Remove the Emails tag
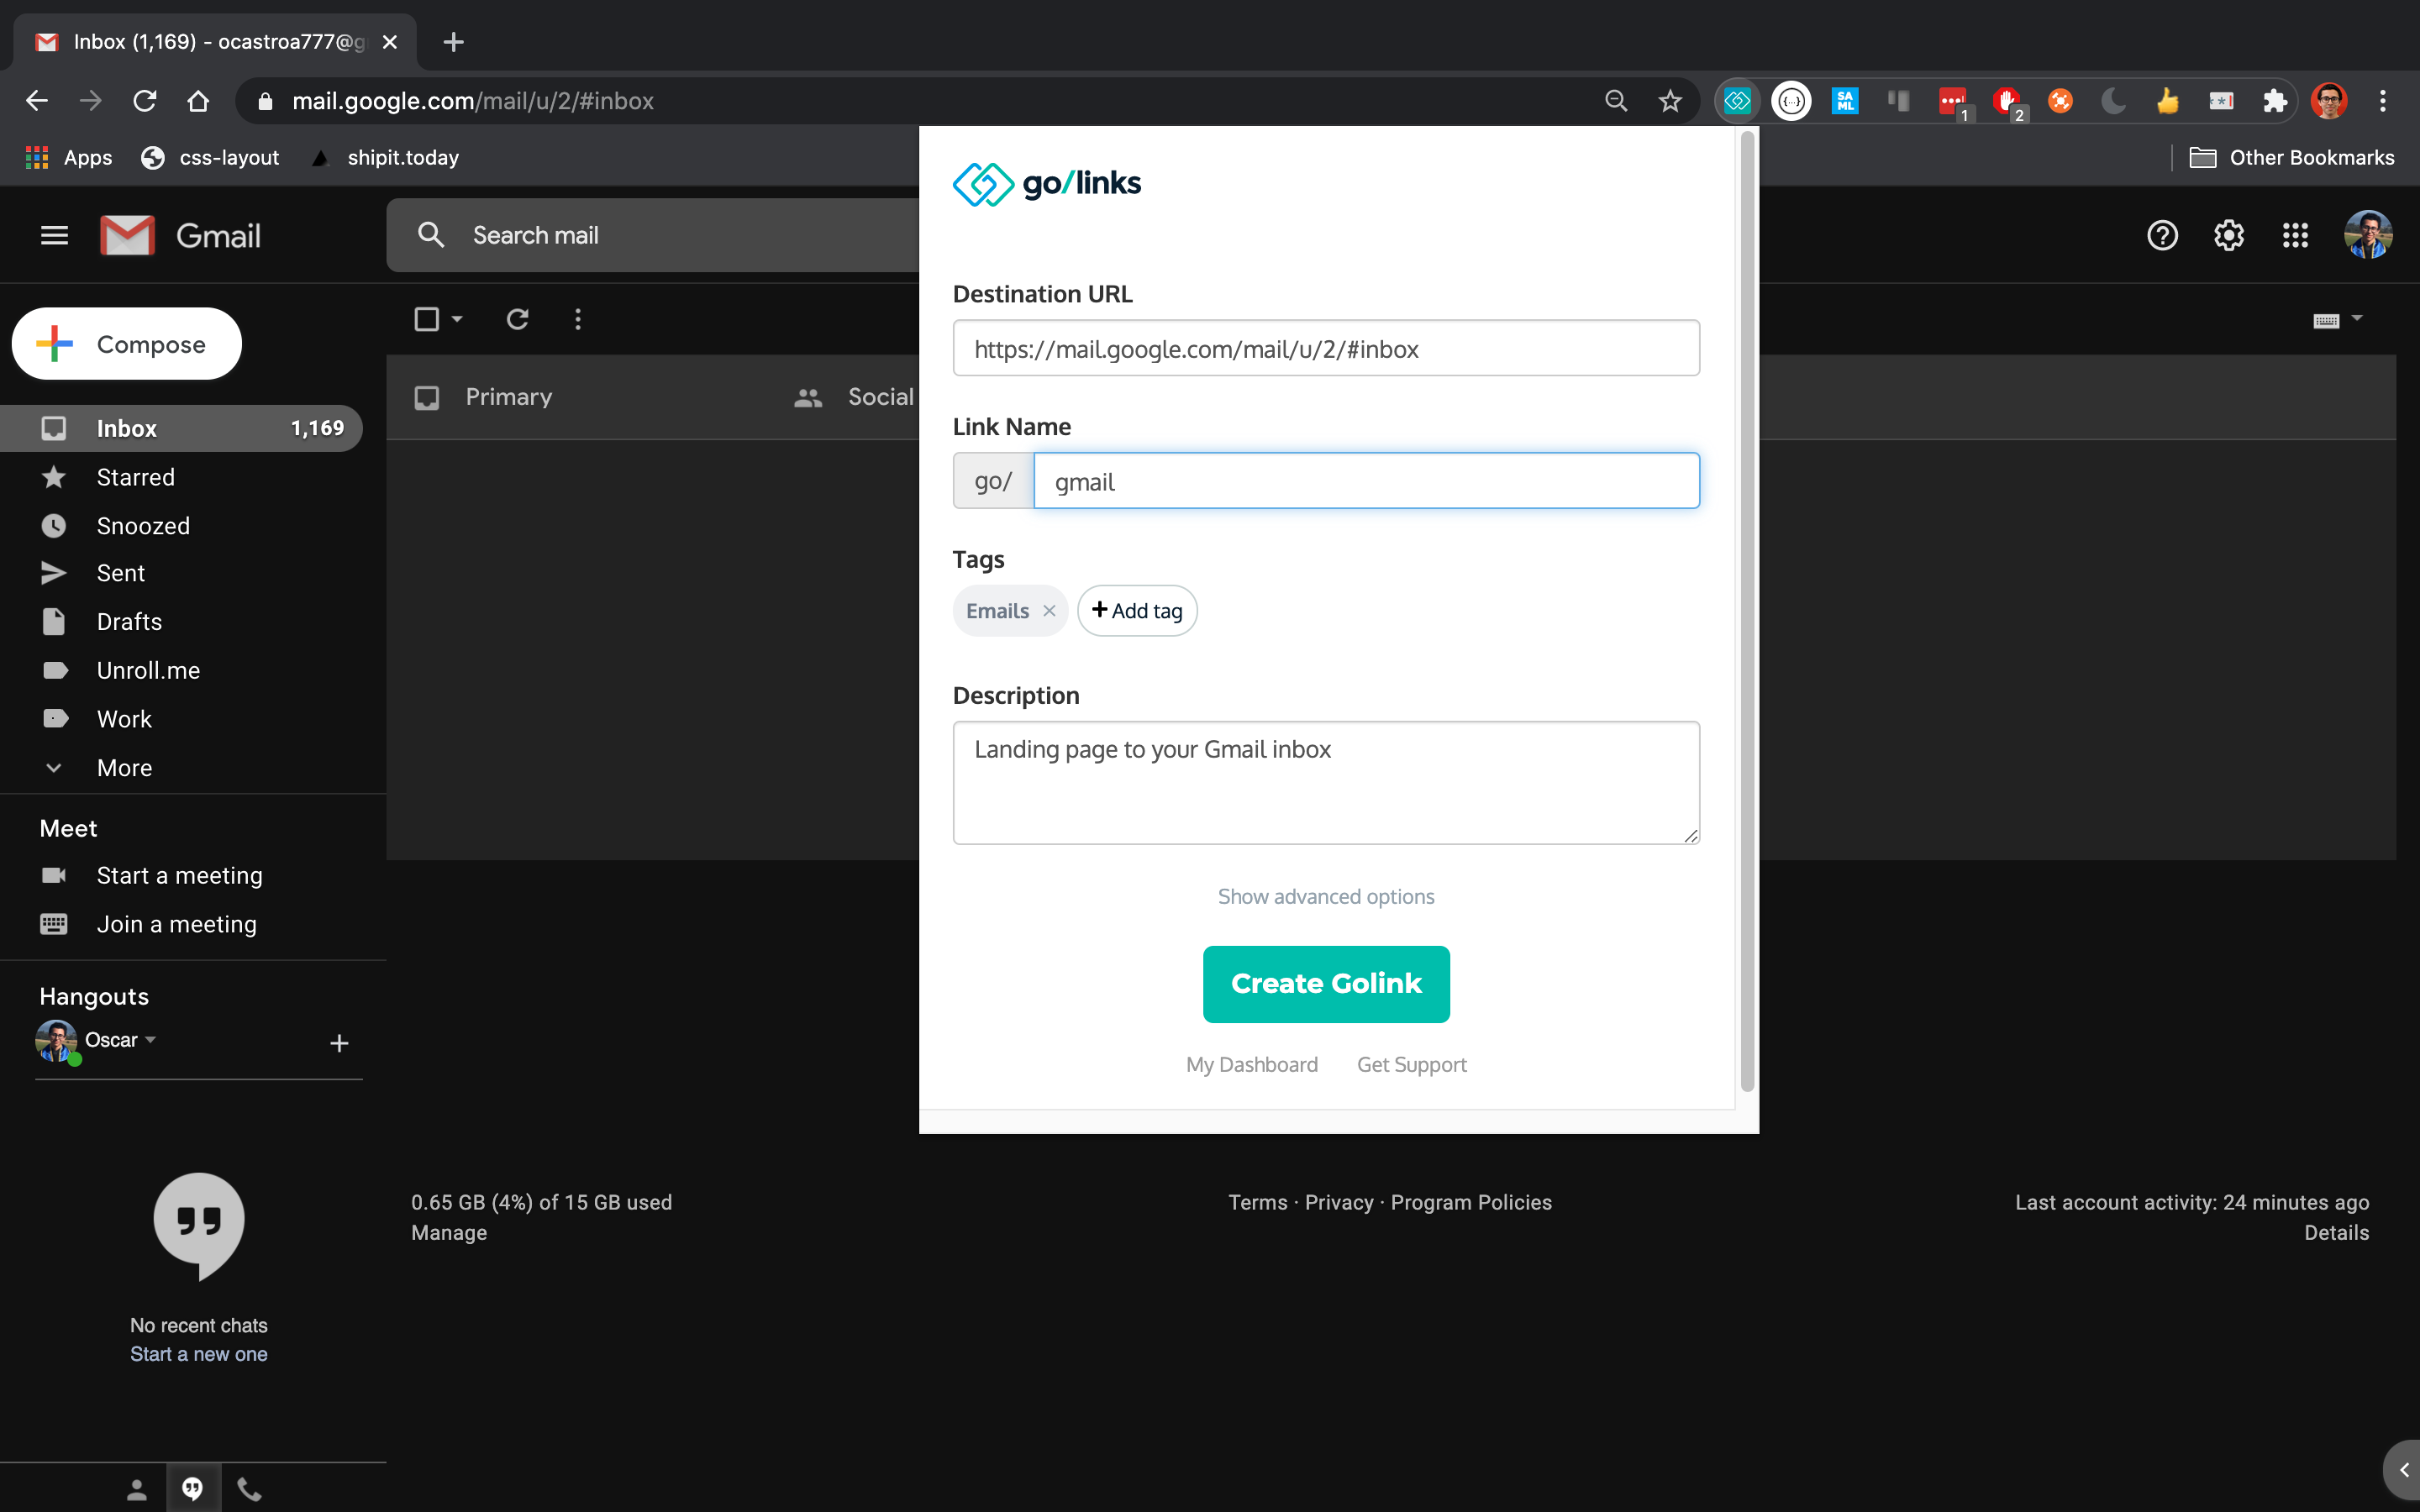 point(1049,611)
